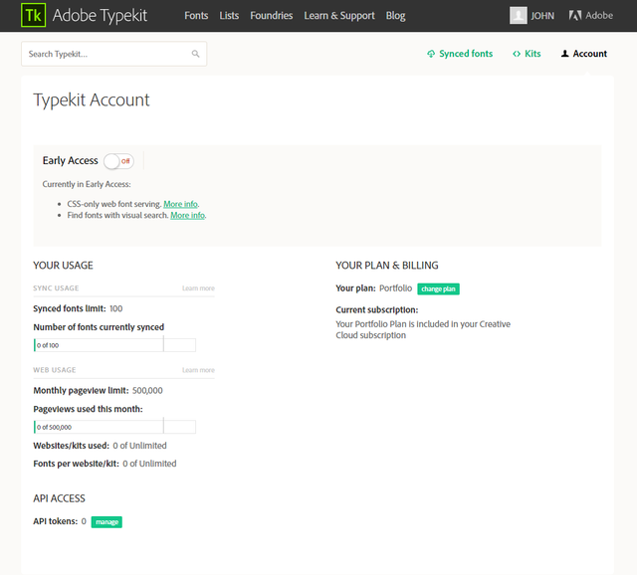637x575 pixels.
Task: Click Learn more beside Sync Usage
Action: coord(198,288)
